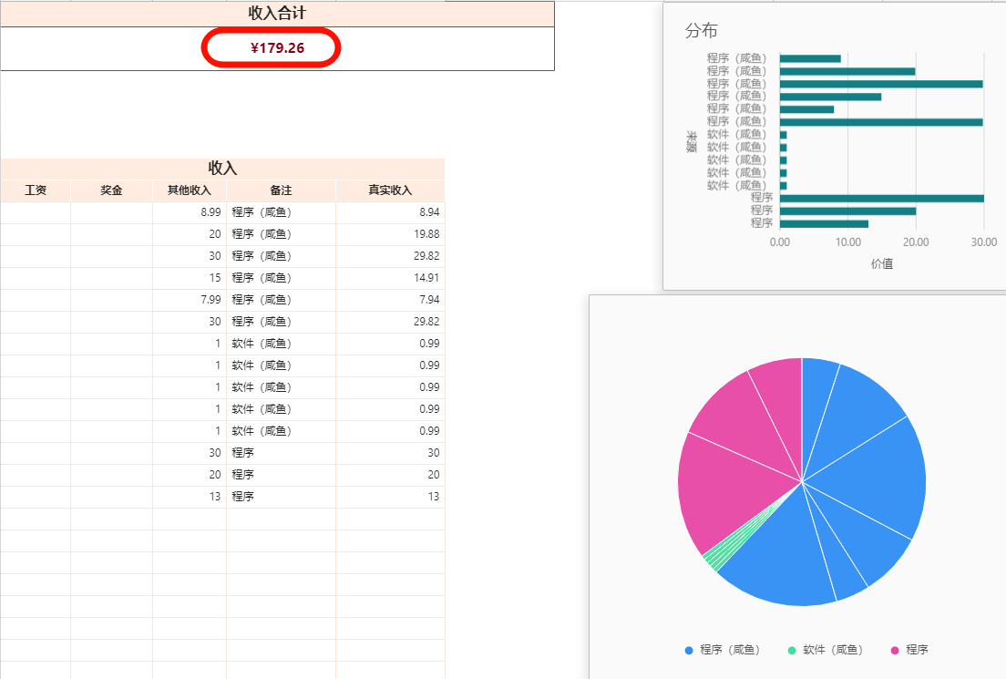The height and width of the screenshot is (679, 1006).
Task: Select the cell containing 8.99
Action: 189,212
